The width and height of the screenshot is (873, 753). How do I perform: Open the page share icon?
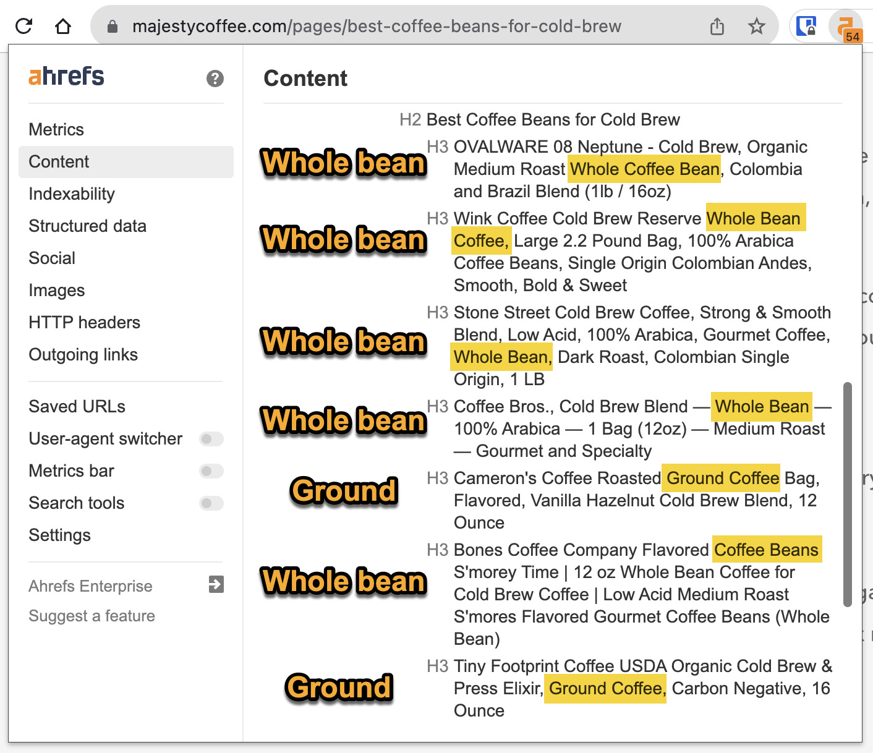[717, 26]
